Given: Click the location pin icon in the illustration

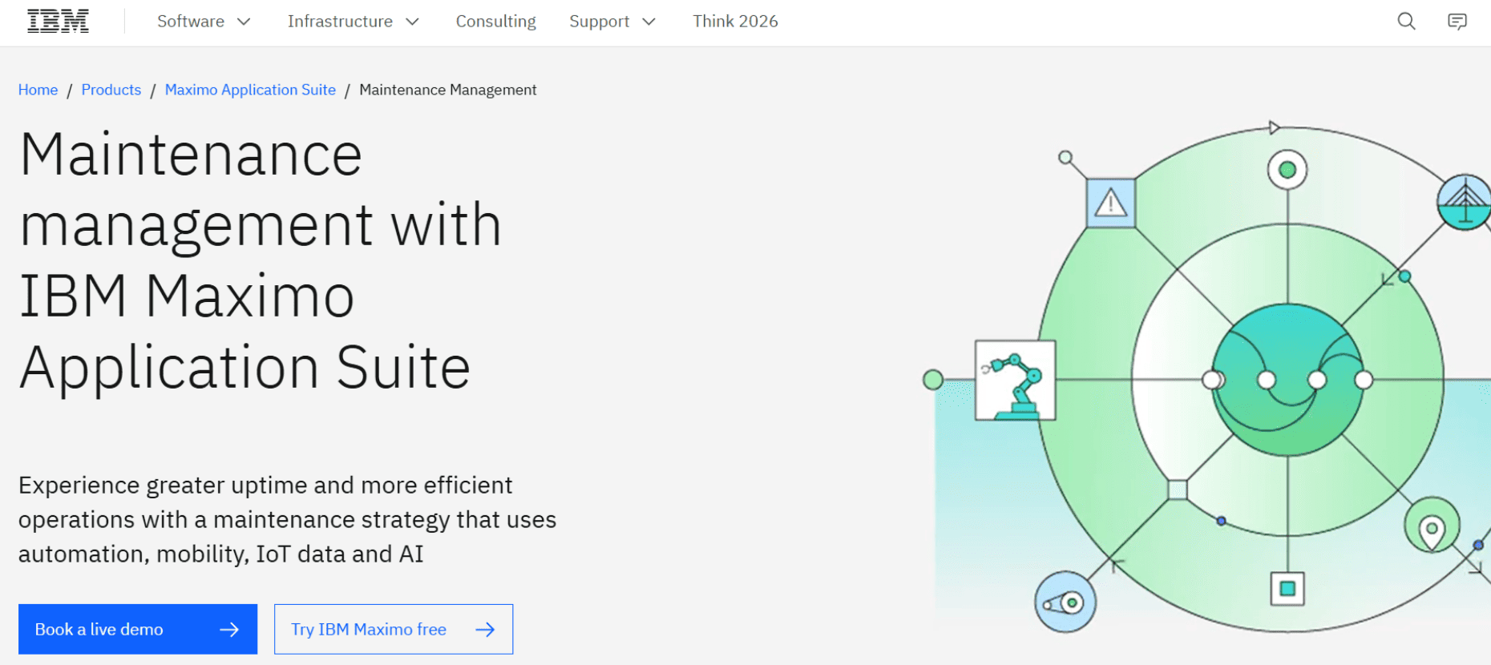Looking at the screenshot, I should point(1432,526).
